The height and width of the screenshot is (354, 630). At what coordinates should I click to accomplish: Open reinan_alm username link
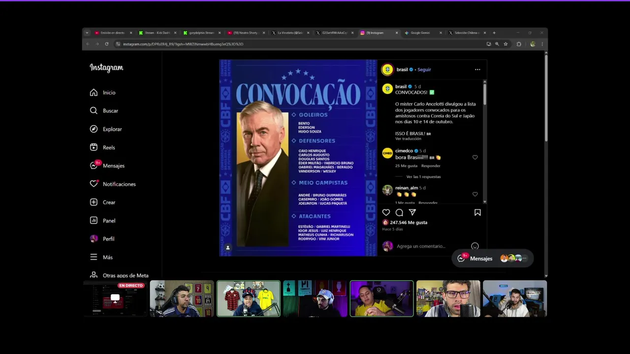tap(407, 188)
